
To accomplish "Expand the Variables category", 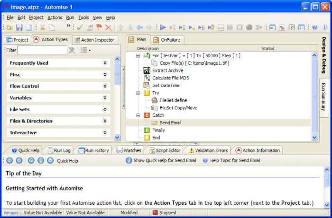I will pos(58,98).
